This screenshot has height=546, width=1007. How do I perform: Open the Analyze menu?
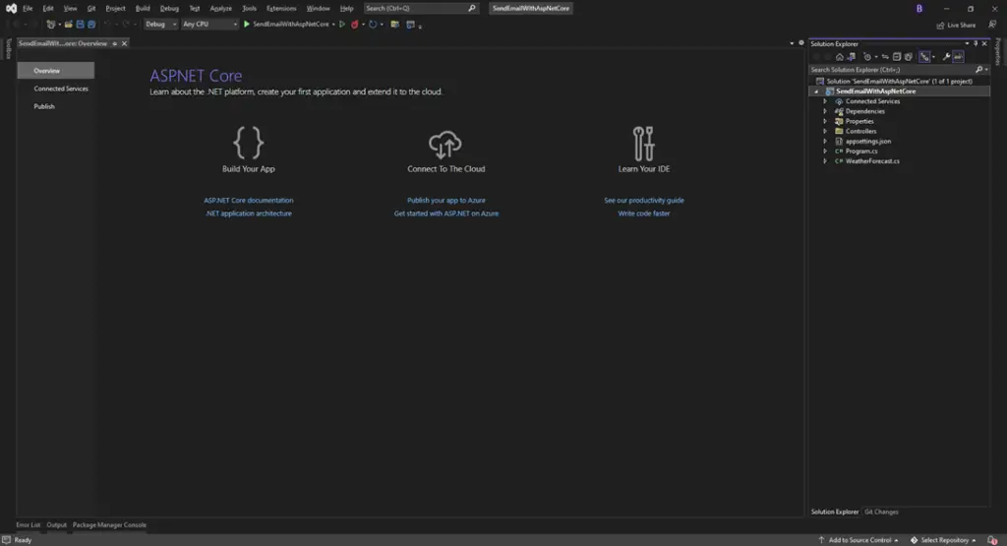(220, 8)
